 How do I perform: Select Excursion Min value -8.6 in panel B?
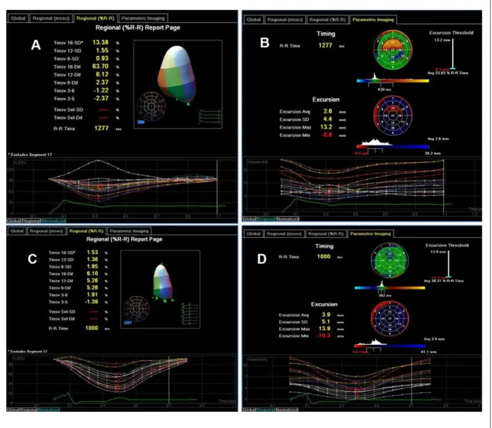326,135
